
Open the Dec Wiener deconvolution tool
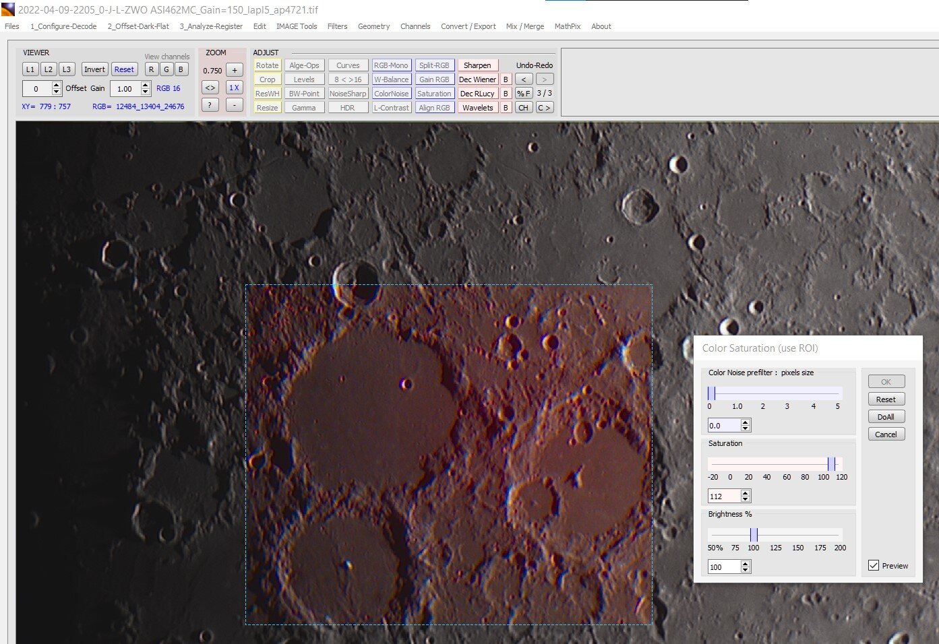(x=477, y=79)
